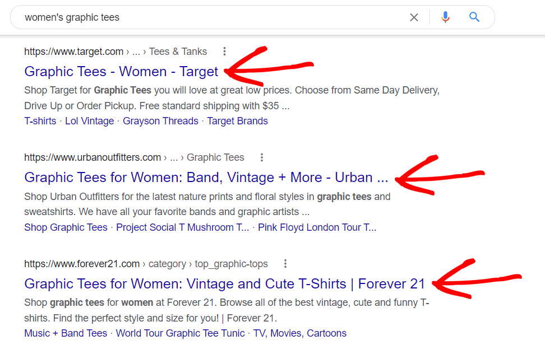Follow the T-shirts sitelink under Target

(x=40, y=121)
